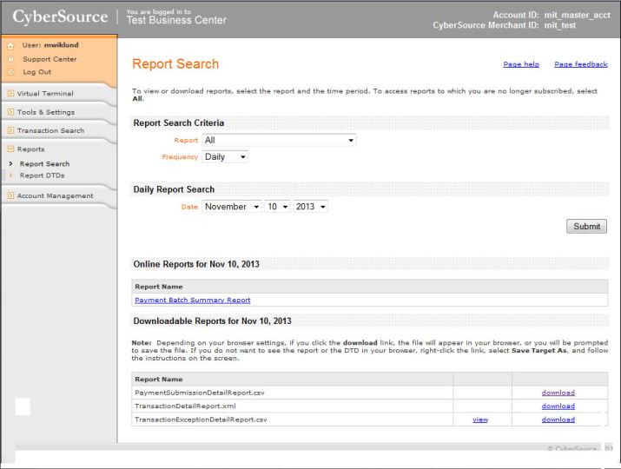Image resolution: width=621 pixels, height=469 pixels.
Task: Click the Virtual Terminal arrow icon
Action: coord(10,94)
